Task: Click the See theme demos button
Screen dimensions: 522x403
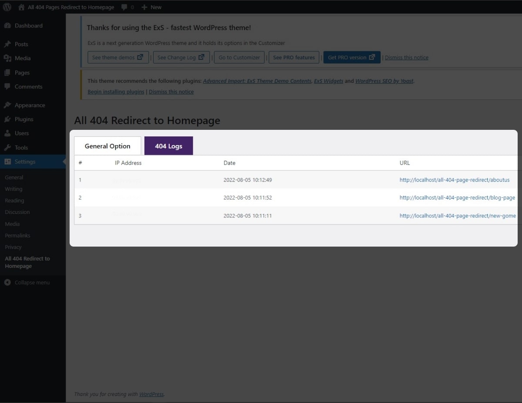Action: coord(118,58)
